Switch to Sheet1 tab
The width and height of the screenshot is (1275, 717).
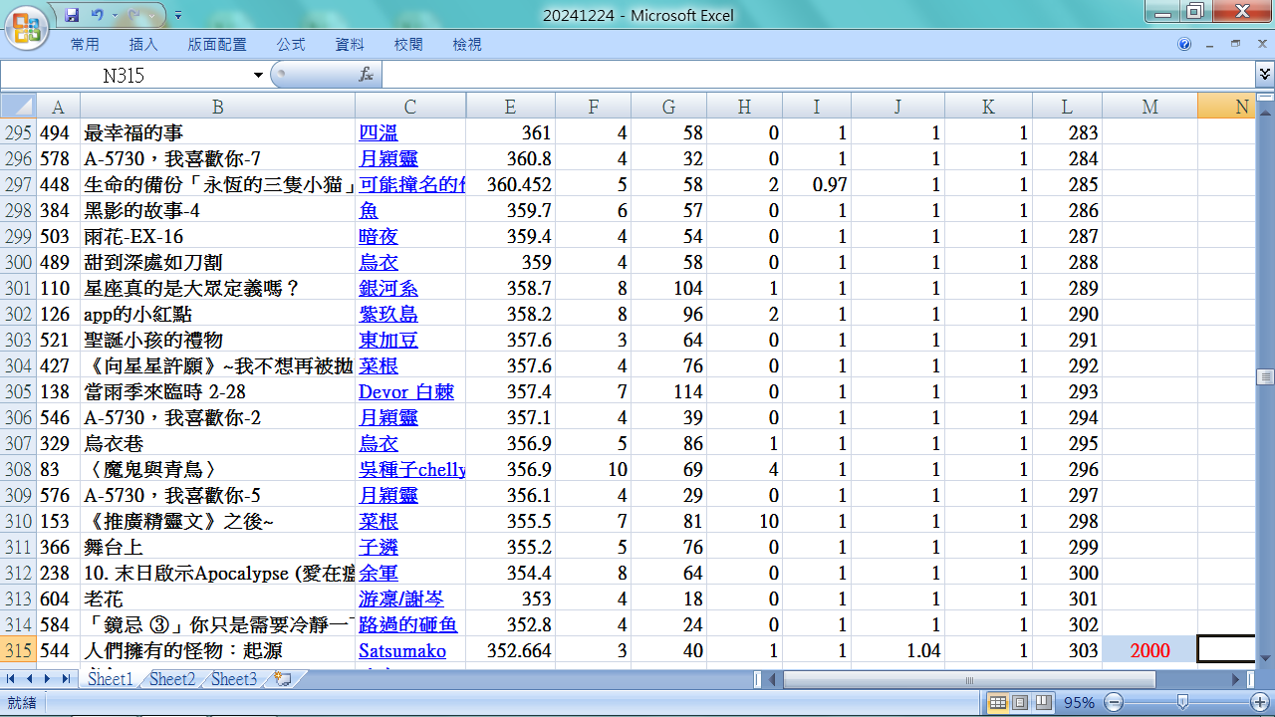[110, 679]
